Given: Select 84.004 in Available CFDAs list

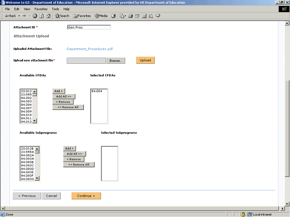Looking at the screenshot, I should tap(26, 105).
